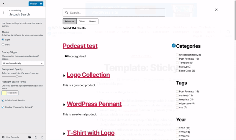Sort results by Oldest
236x140 pixels.
coord(82,21)
